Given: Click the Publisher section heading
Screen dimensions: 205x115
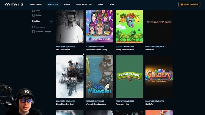Looking at the screenshot, I should [x=36, y=21].
